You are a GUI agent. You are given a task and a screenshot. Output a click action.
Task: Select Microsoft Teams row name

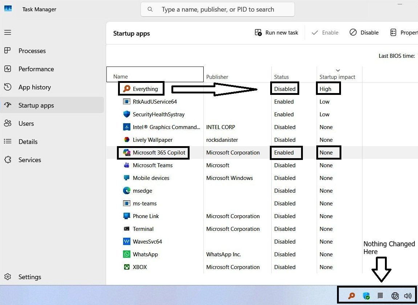point(153,165)
